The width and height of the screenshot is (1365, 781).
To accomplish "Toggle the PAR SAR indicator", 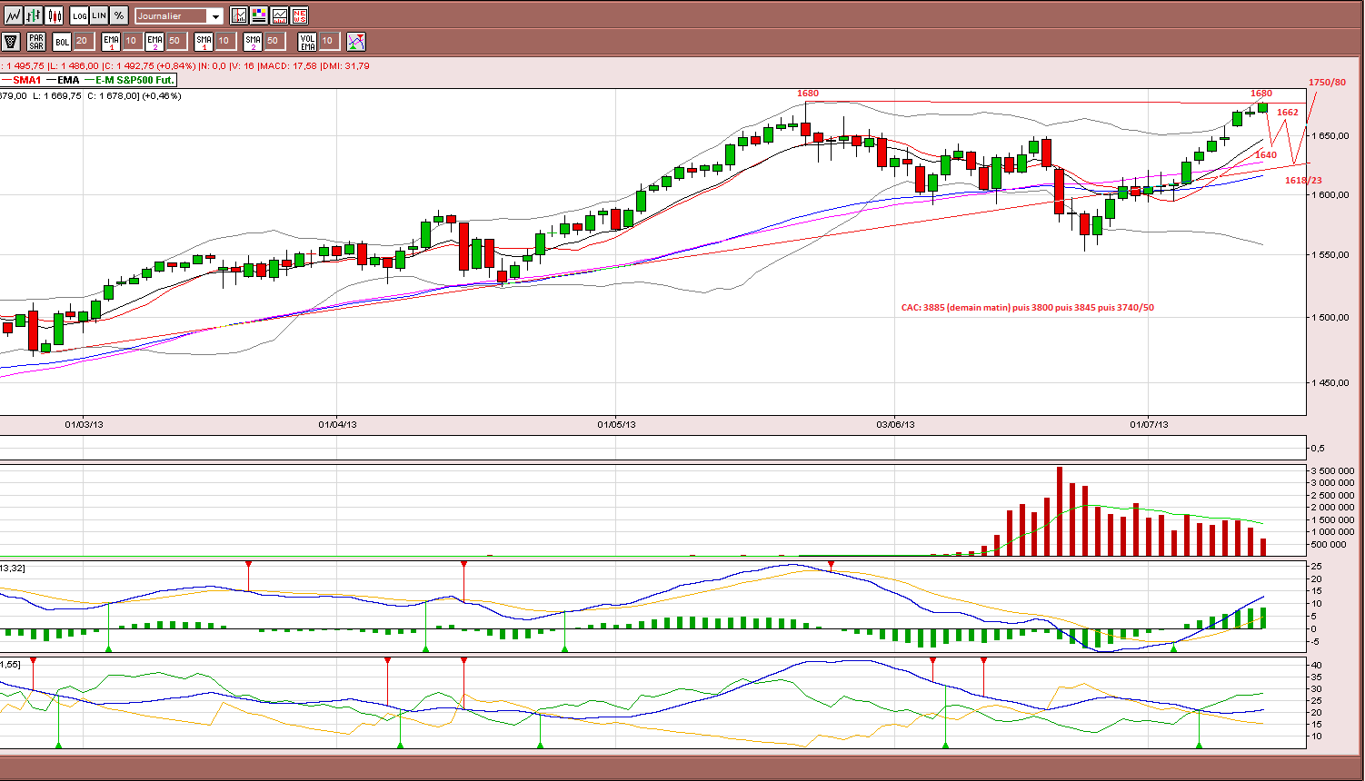I will click(36, 41).
